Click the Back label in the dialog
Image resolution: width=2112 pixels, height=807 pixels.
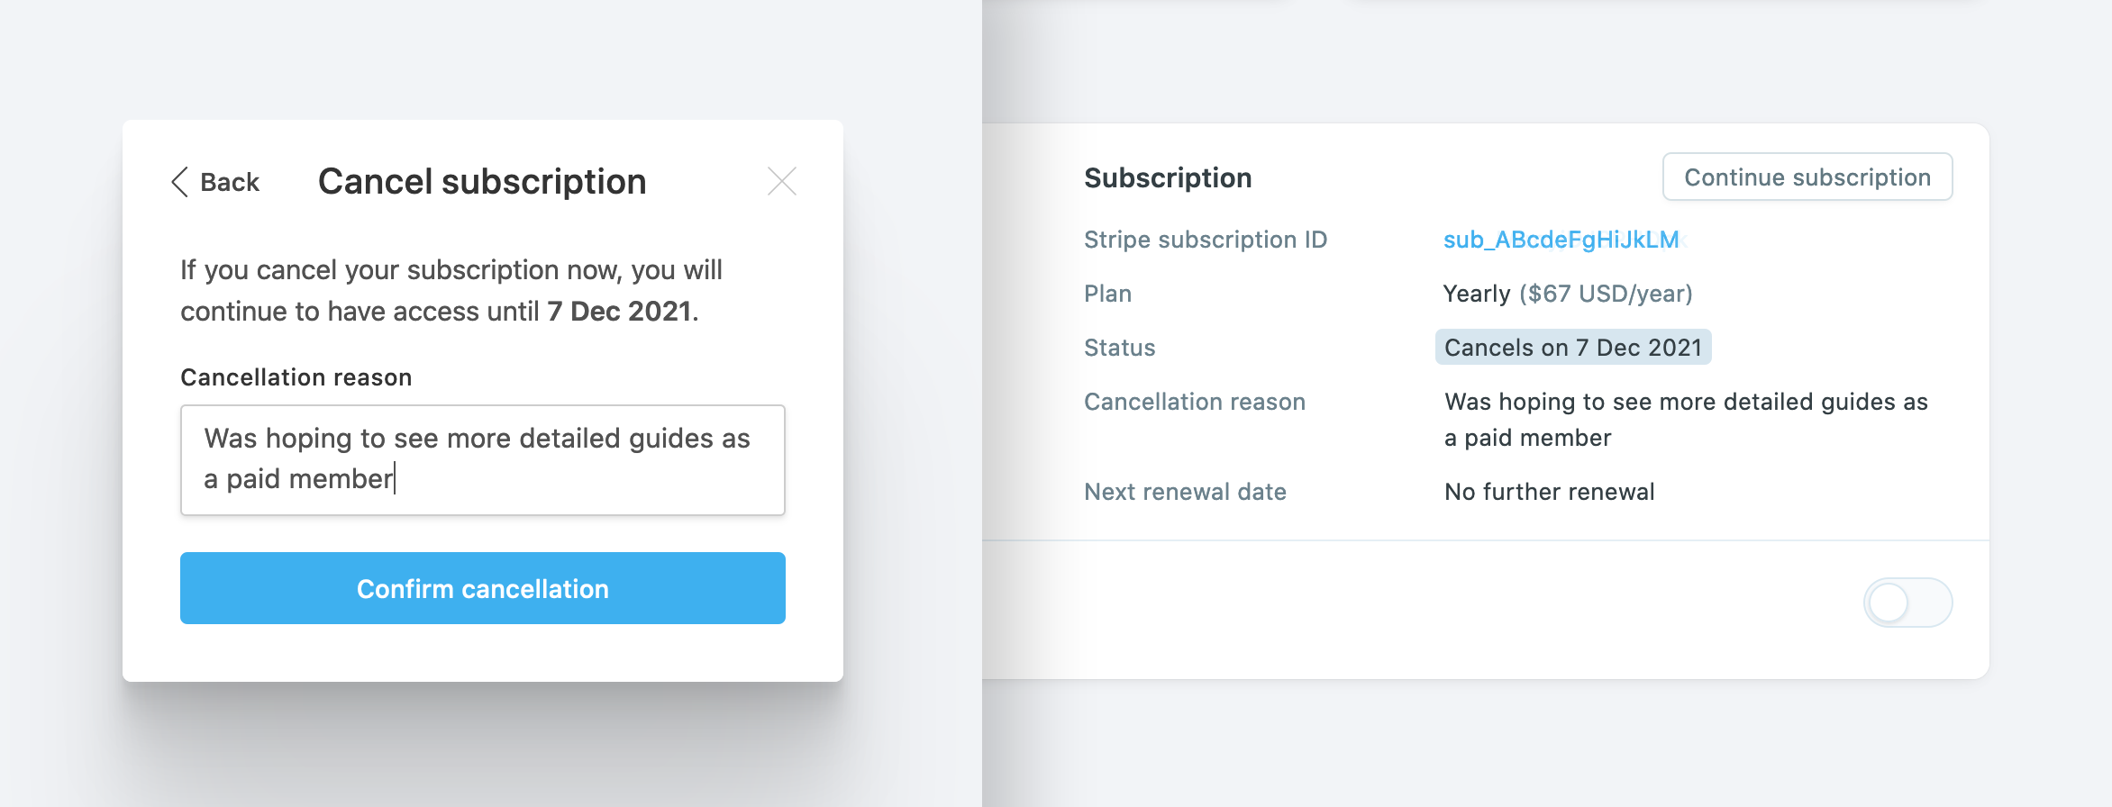click(230, 182)
